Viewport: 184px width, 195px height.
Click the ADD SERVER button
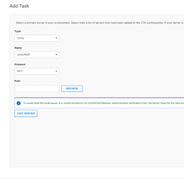(x=26, y=113)
